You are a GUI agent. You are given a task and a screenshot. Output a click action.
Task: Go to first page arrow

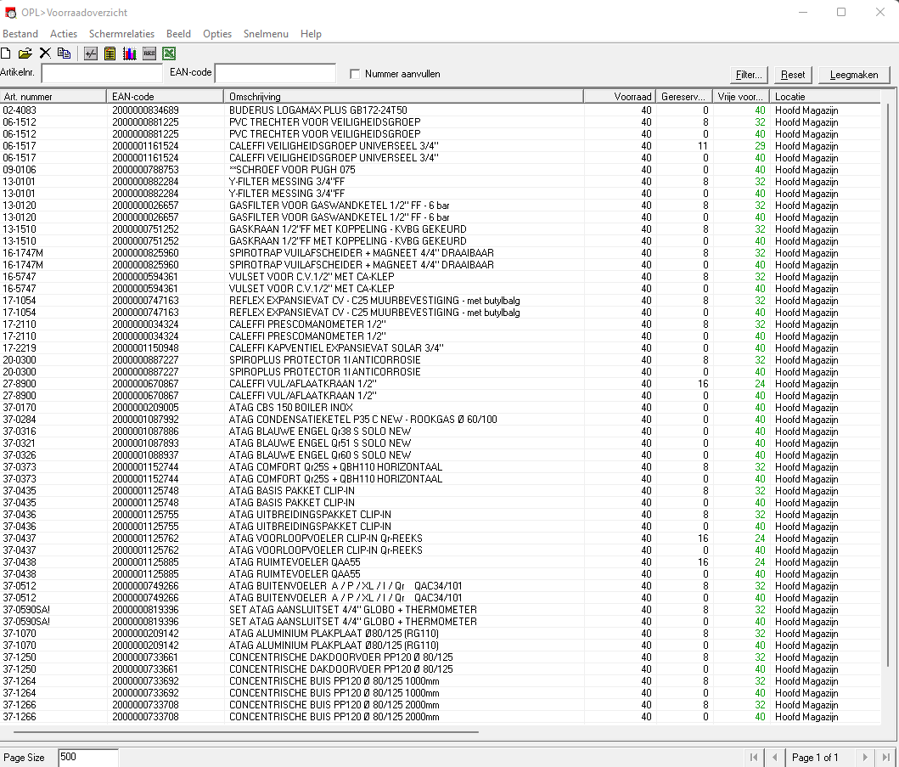[x=754, y=758]
